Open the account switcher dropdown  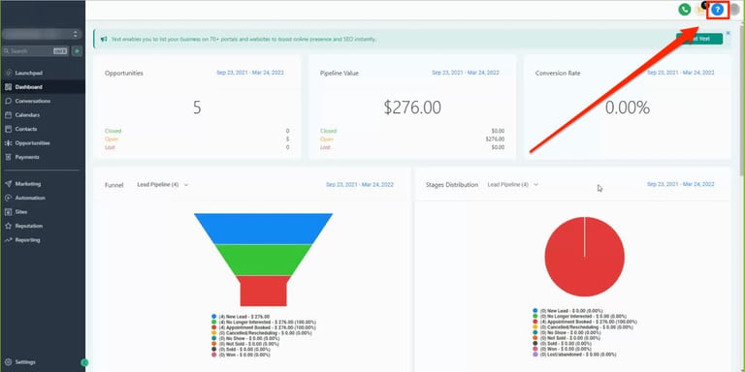42,34
